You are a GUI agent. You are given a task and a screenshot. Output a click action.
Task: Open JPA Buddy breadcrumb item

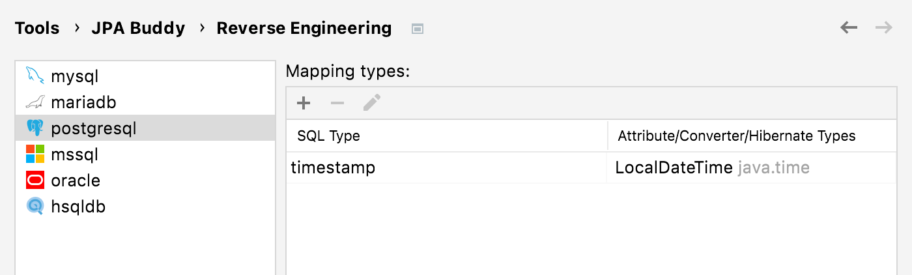[x=138, y=29]
